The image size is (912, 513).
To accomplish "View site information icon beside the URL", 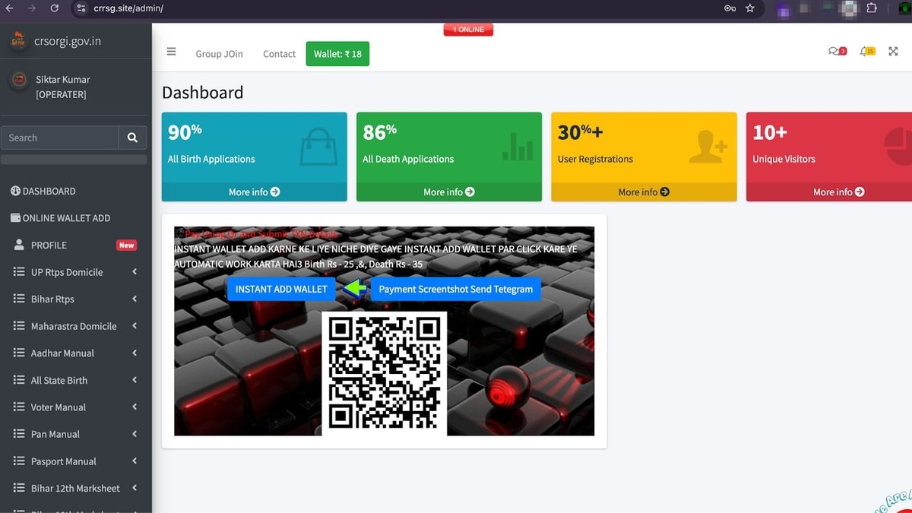I will click(81, 8).
